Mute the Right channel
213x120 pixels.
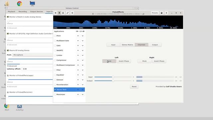pos(144,61)
